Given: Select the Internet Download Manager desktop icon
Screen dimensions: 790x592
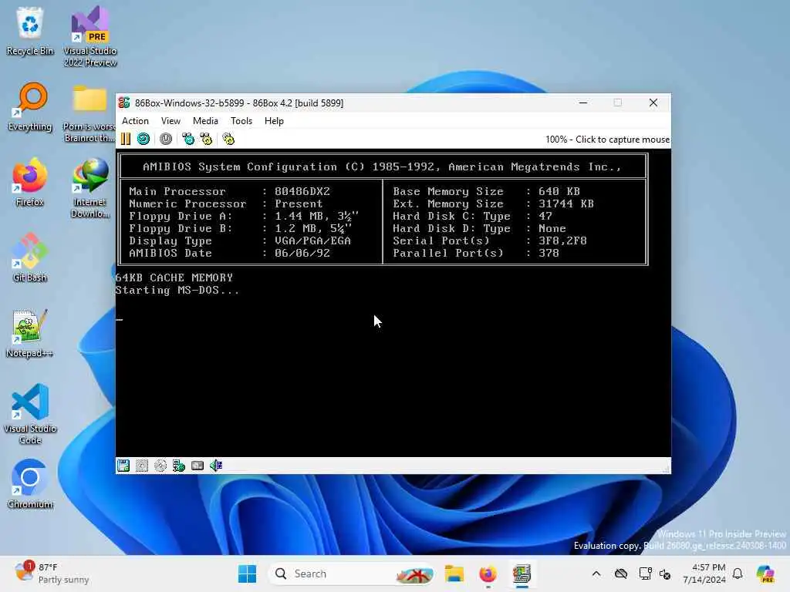Looking at the screenshot, I should click(90, 188).
